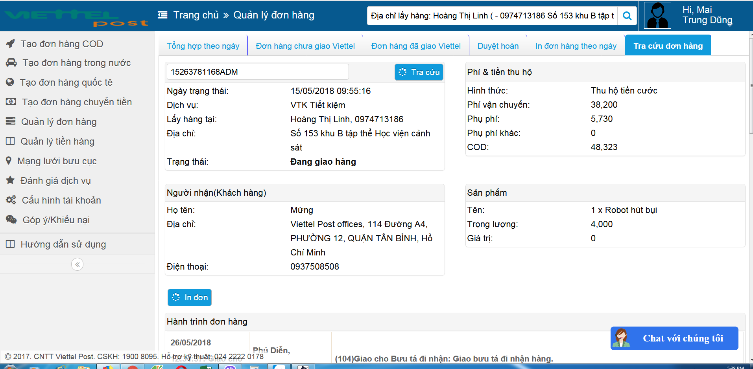Open the Chat với chúng tôi widget
This screenshot has width=753, height=369.
pyautogui.click(x=674, y=338)
